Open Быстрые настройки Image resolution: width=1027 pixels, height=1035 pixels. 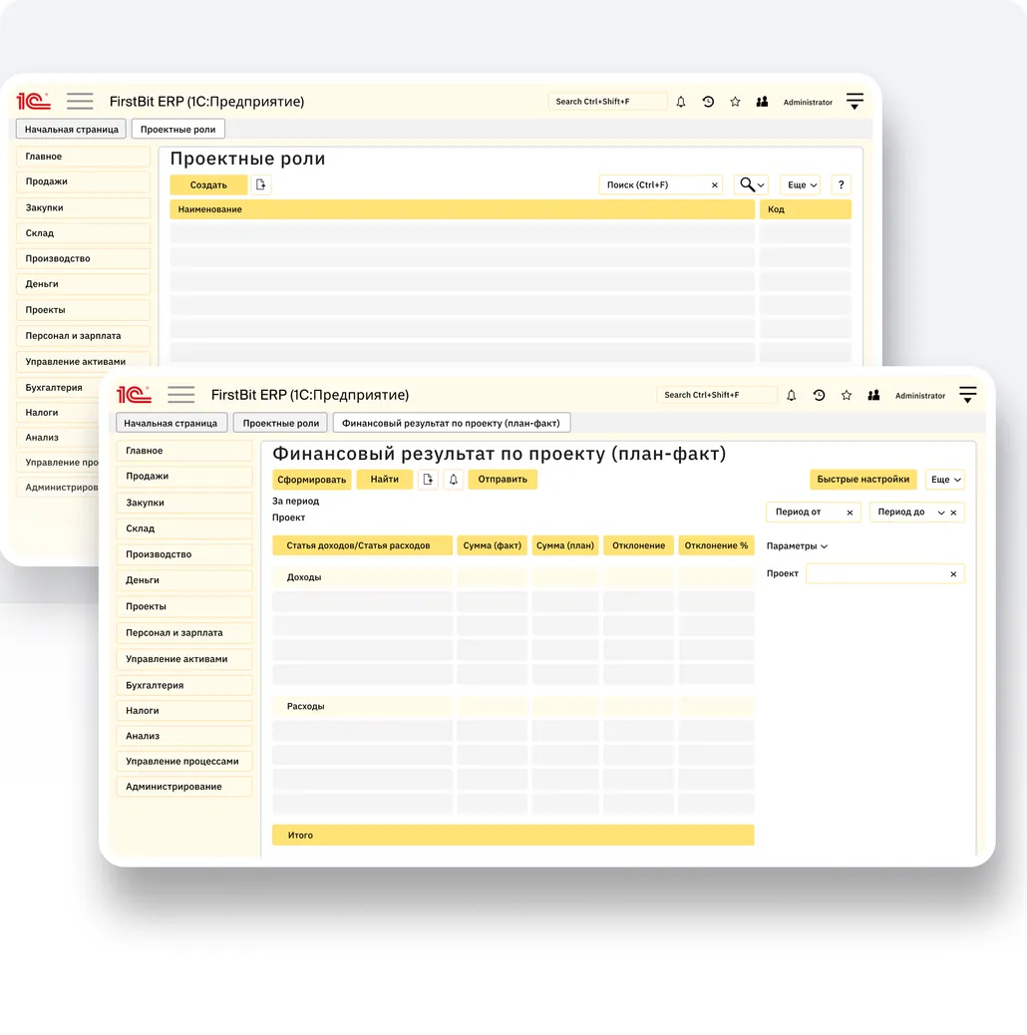pos(862,480)
